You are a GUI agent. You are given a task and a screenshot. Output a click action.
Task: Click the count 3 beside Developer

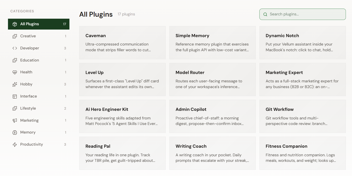click(x=65, y=48)
